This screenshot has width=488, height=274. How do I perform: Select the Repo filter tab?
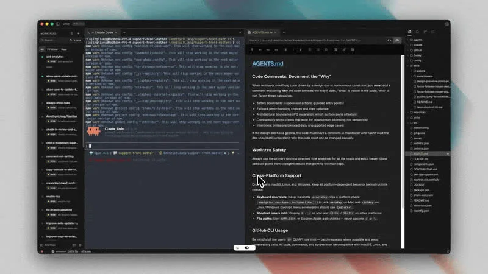click(x=64, y=49)
